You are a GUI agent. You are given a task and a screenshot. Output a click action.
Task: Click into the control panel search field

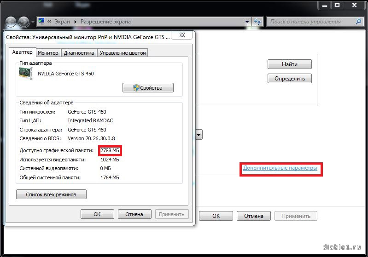tap(311, 22)
